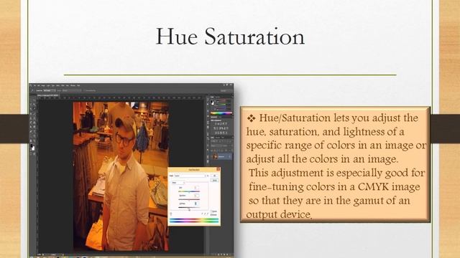Click the first eyedropper in Hue/Saturation dialog
Viewport: 460px width, 258px height.
[202, 214]
